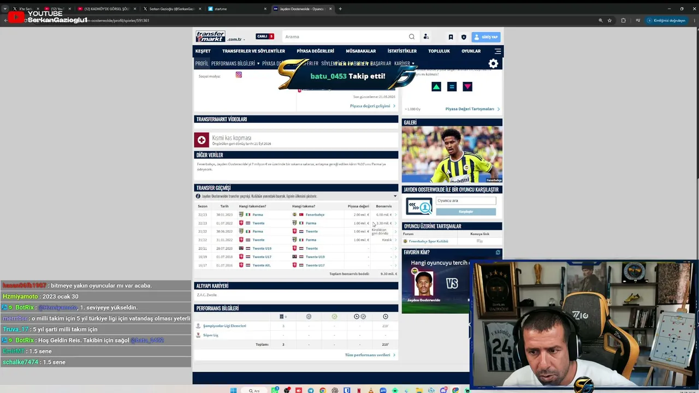This screenshot has width=699, height=393.
Task: Click the Karşılaştır compare button
Action: tap(466, 211)
